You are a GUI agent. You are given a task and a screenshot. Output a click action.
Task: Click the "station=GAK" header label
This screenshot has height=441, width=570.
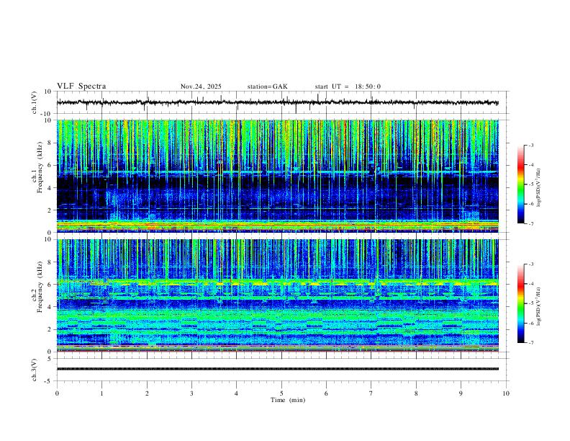click(268, 86)
